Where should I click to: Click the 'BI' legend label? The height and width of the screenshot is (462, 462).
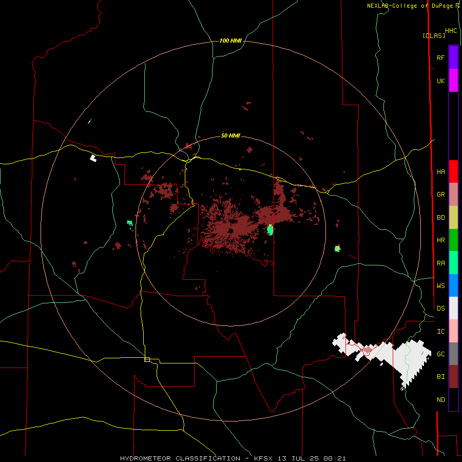[x=440, y=377]
